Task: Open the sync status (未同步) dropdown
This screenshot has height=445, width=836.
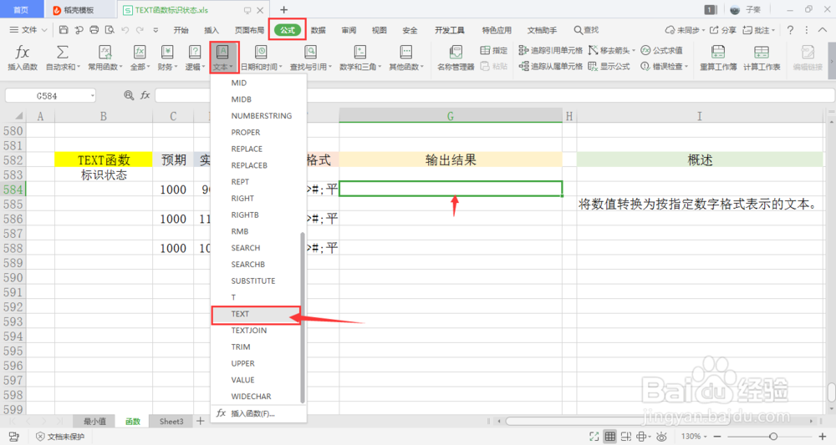Action: click(685, 30)
